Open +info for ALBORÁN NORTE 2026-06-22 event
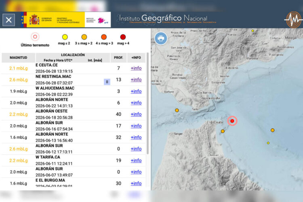Viewport: 303px width, 202px height. tap(136, 103)
